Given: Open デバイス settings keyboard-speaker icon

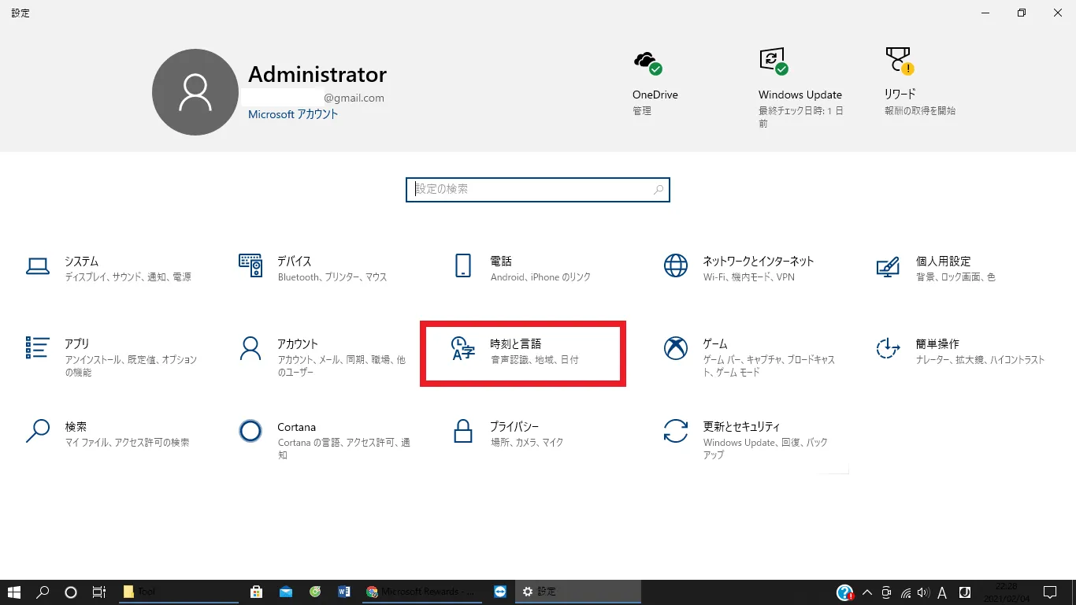Looking at the screenshot, I should pos(250,266).
